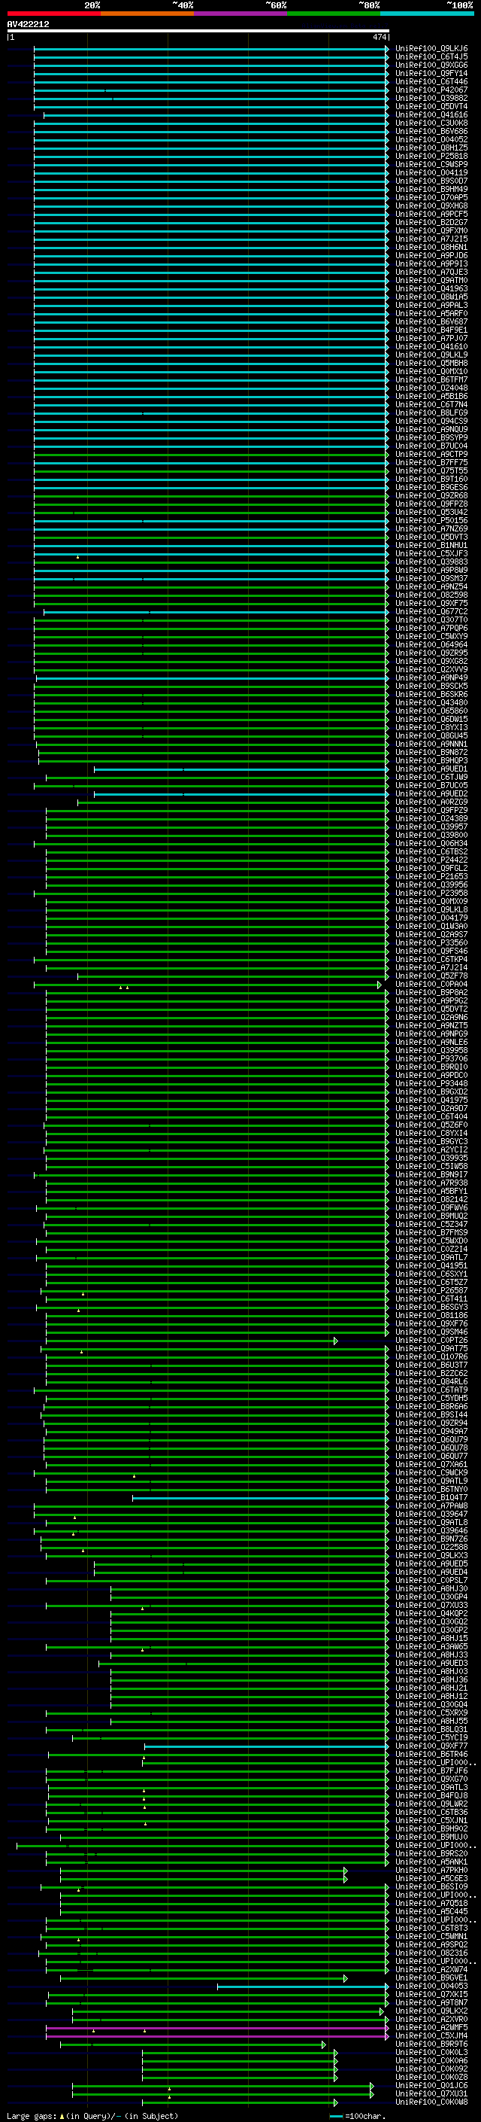The image size is (481, 2122).
Task: Select the hit label UniRef100_B6V687
Action: [431, 321]
